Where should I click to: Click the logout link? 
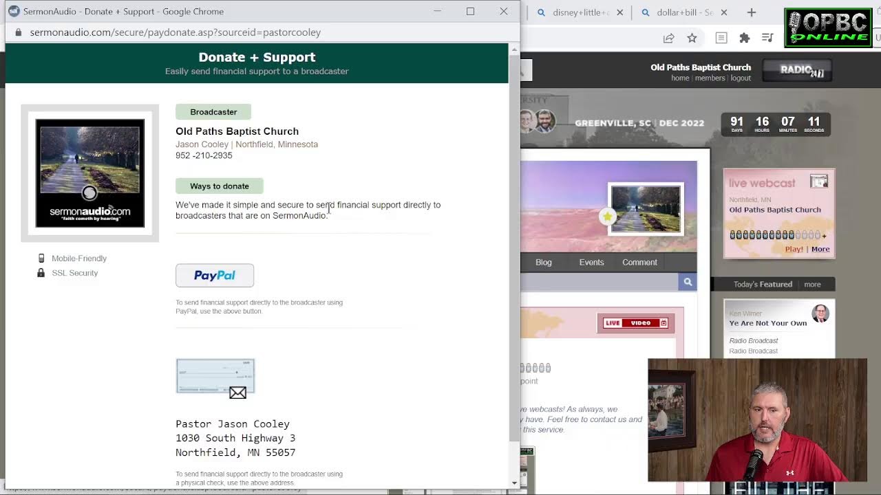pyautogui.click(x=741, y=78)
